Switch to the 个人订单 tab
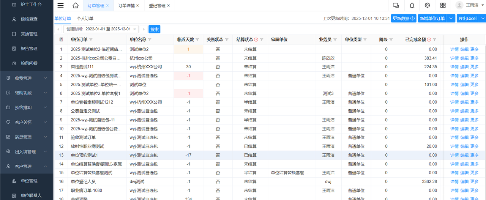486x200 pixels. click(x=85, y=18)
